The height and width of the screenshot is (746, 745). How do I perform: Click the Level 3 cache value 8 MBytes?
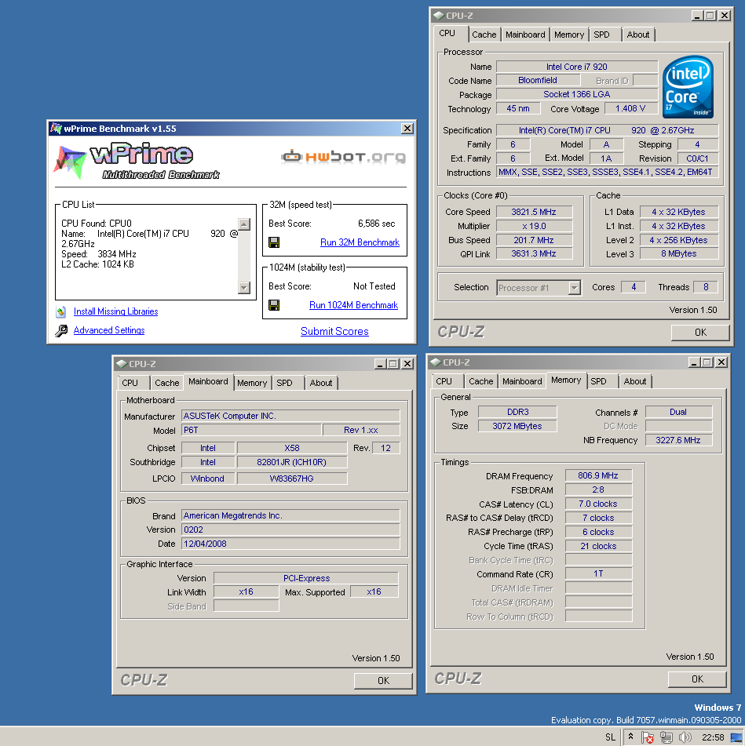[679, 254]
